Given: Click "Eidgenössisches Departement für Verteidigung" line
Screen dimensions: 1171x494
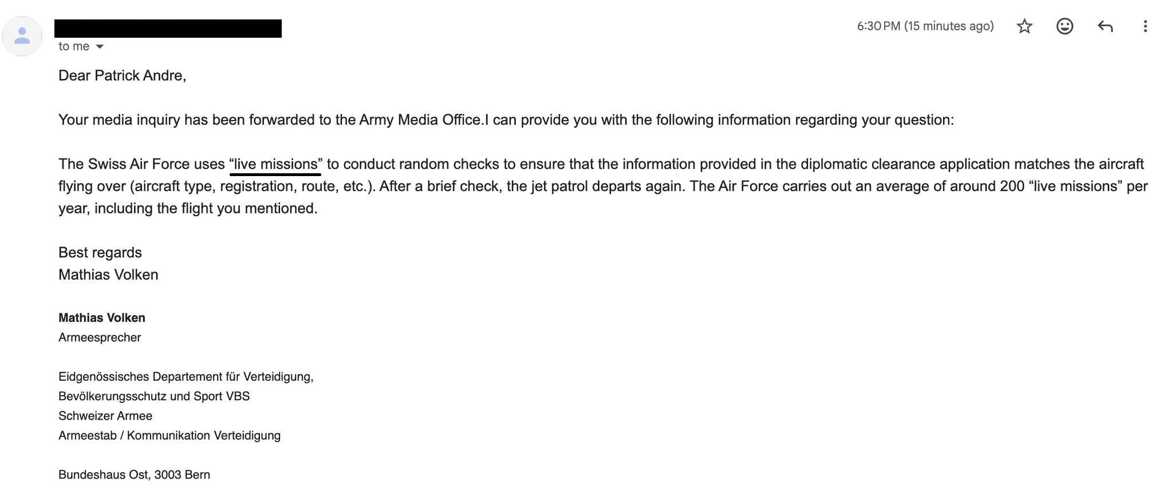Looking at the screenshot, I should [x=186, y=377].
